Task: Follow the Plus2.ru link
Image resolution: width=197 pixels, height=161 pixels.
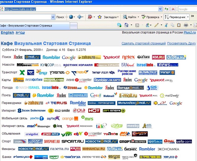Action: point(190,32)
